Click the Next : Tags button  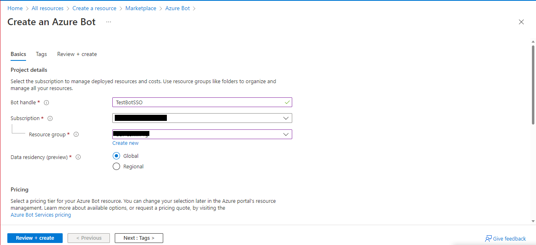pos(139,238)
